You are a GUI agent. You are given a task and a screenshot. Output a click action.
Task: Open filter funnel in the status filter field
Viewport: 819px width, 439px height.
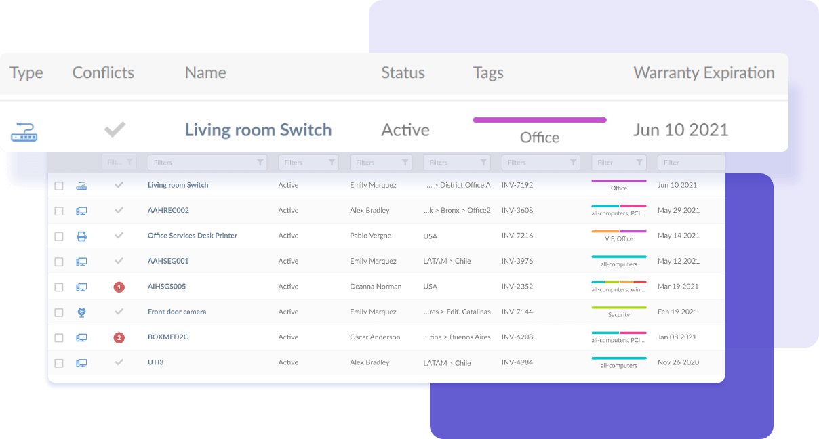point(332,163)
